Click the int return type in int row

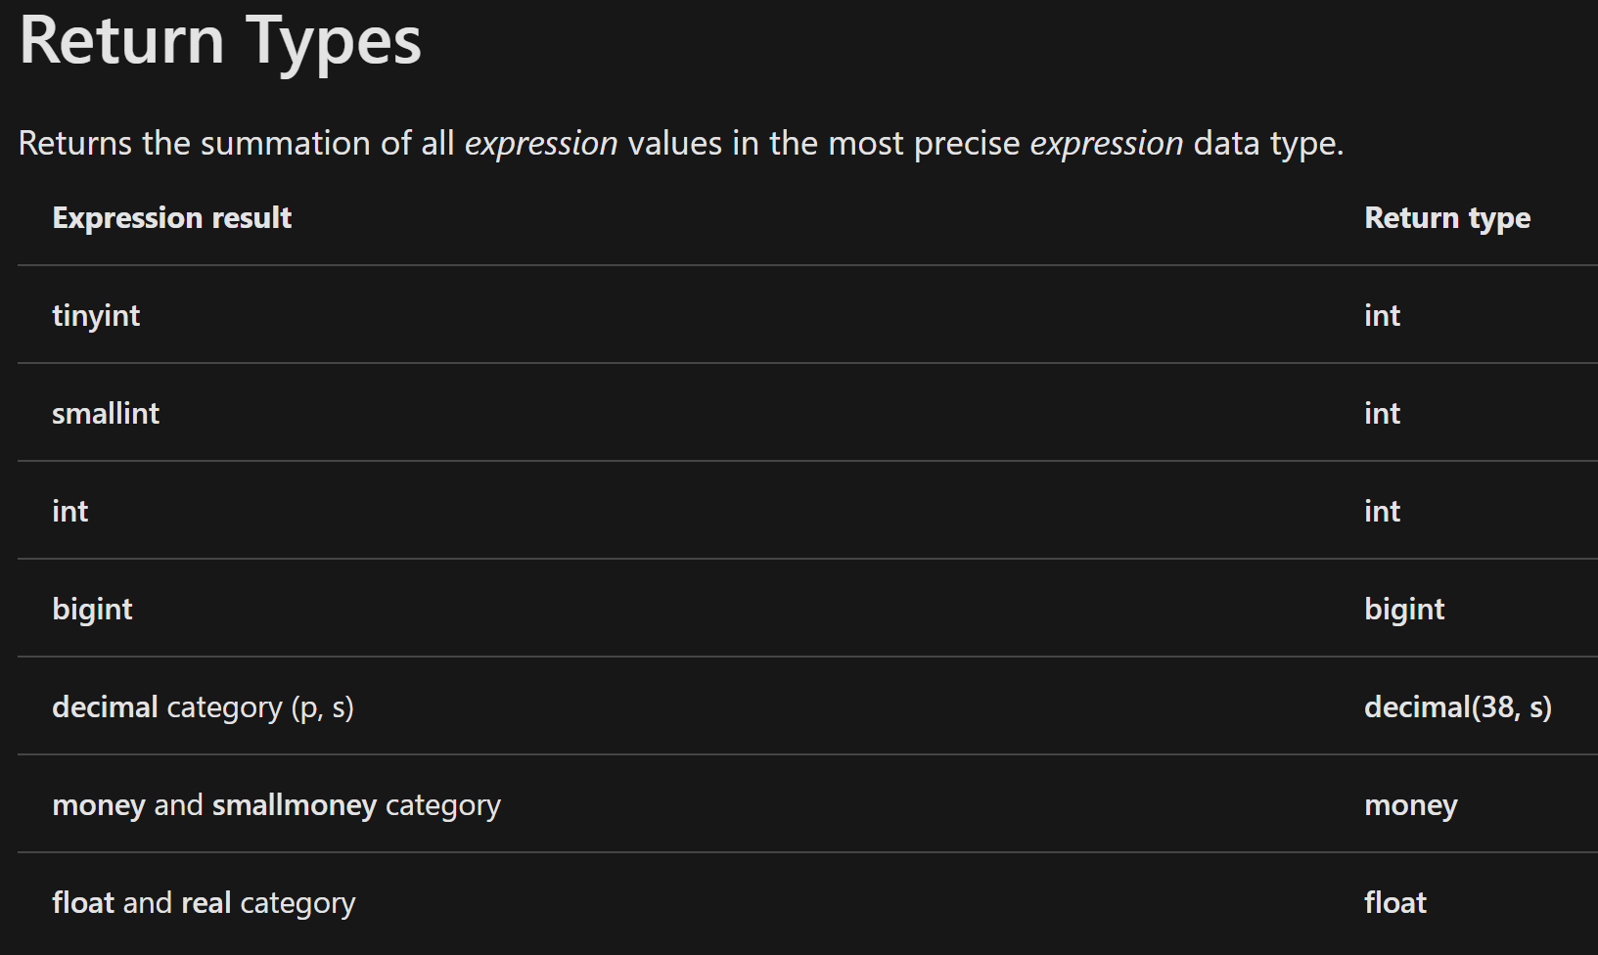(x=1382, y=511)
